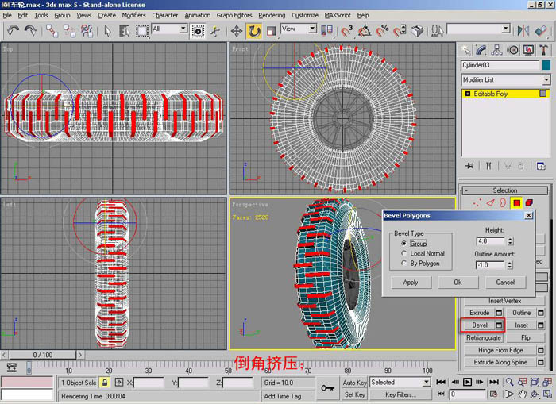Open the Modify command panel tab
The height and width of the screenshot is (404, 556).
481,50
